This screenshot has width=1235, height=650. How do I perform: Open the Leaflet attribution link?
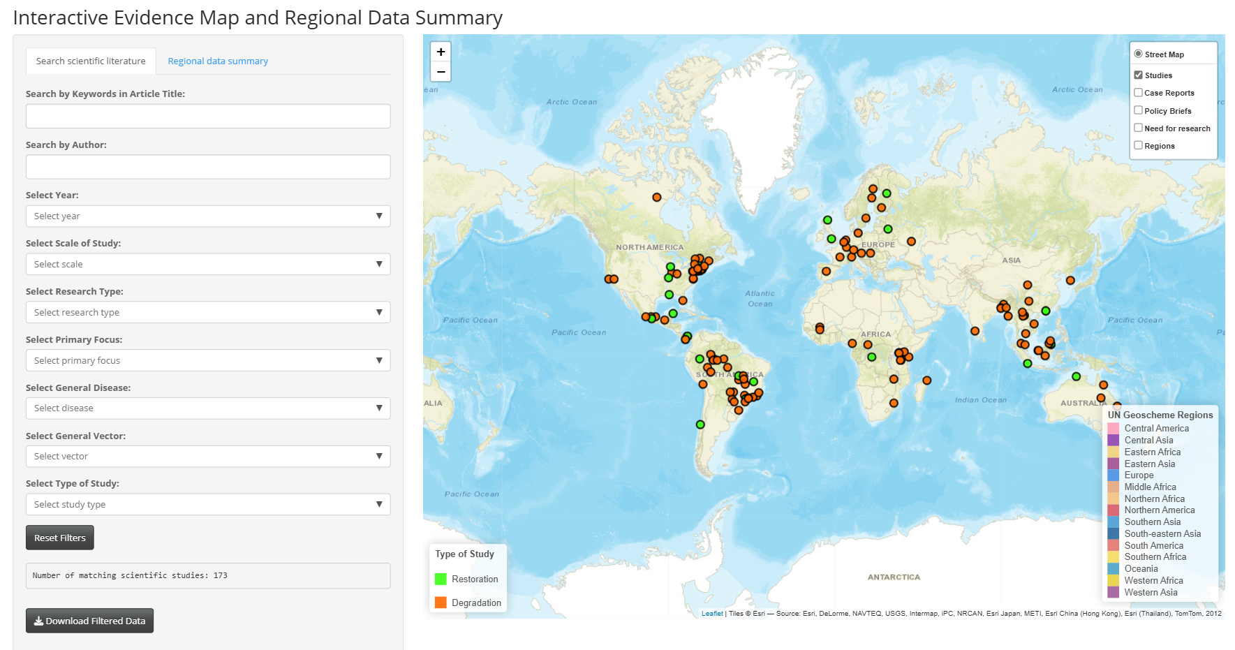click(x=712, y=614)
